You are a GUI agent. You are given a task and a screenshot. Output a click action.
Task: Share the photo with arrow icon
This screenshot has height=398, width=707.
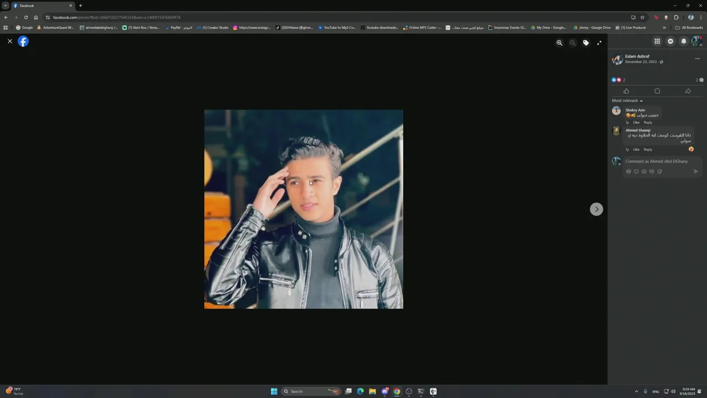[x=688, y=91]
